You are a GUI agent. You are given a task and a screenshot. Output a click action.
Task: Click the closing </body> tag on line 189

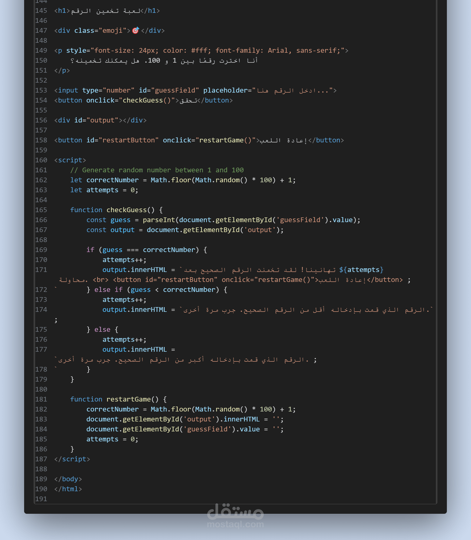[68, 479]
